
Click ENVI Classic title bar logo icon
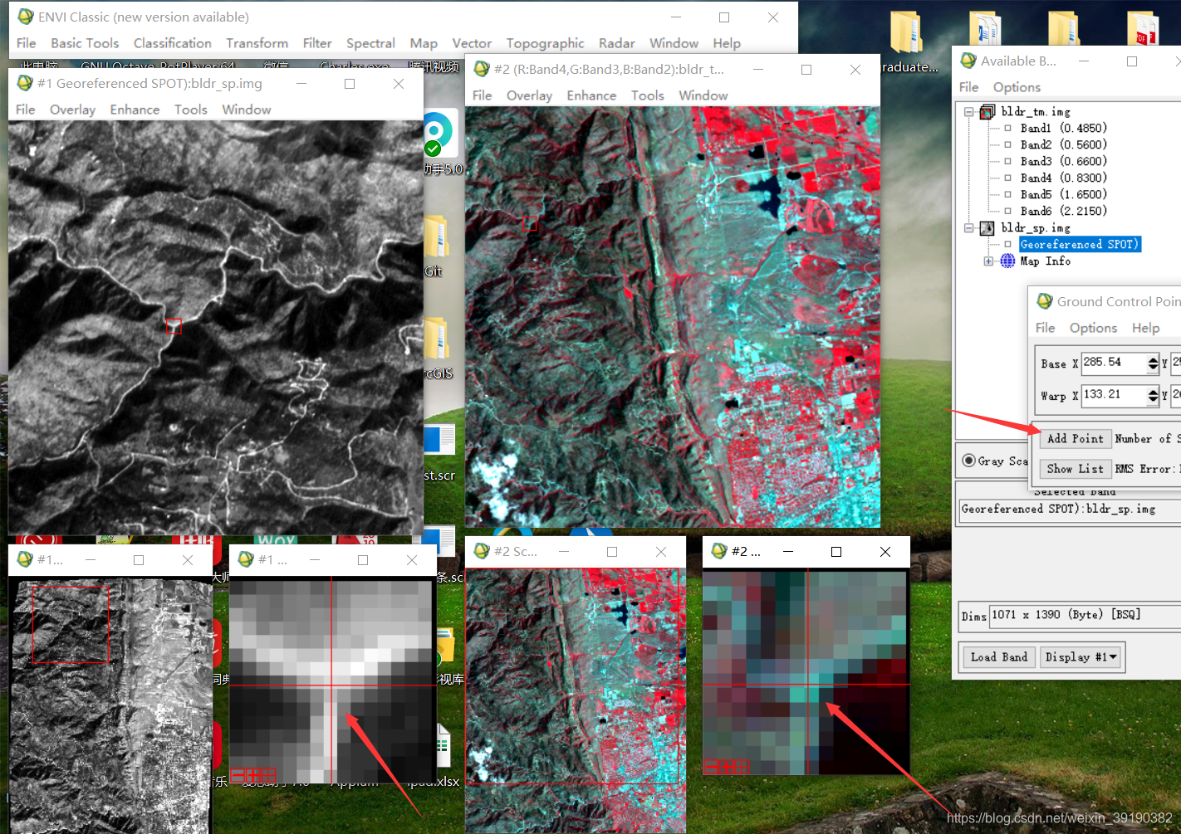click(x=26, y=17)
